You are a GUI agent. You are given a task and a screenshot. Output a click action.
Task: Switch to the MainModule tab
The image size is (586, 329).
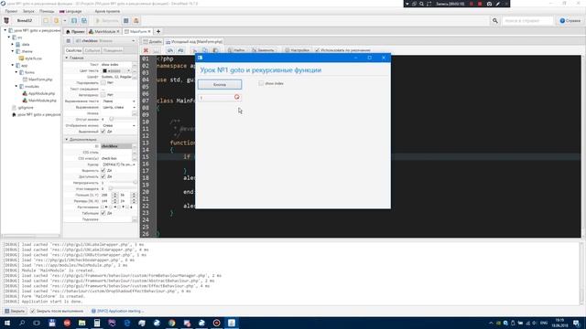[103, 32]
